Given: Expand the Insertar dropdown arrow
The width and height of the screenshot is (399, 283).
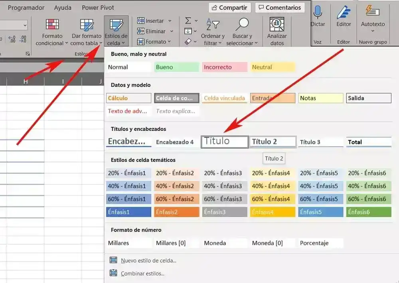Looking at the screenshot, I should click(170, 21).
